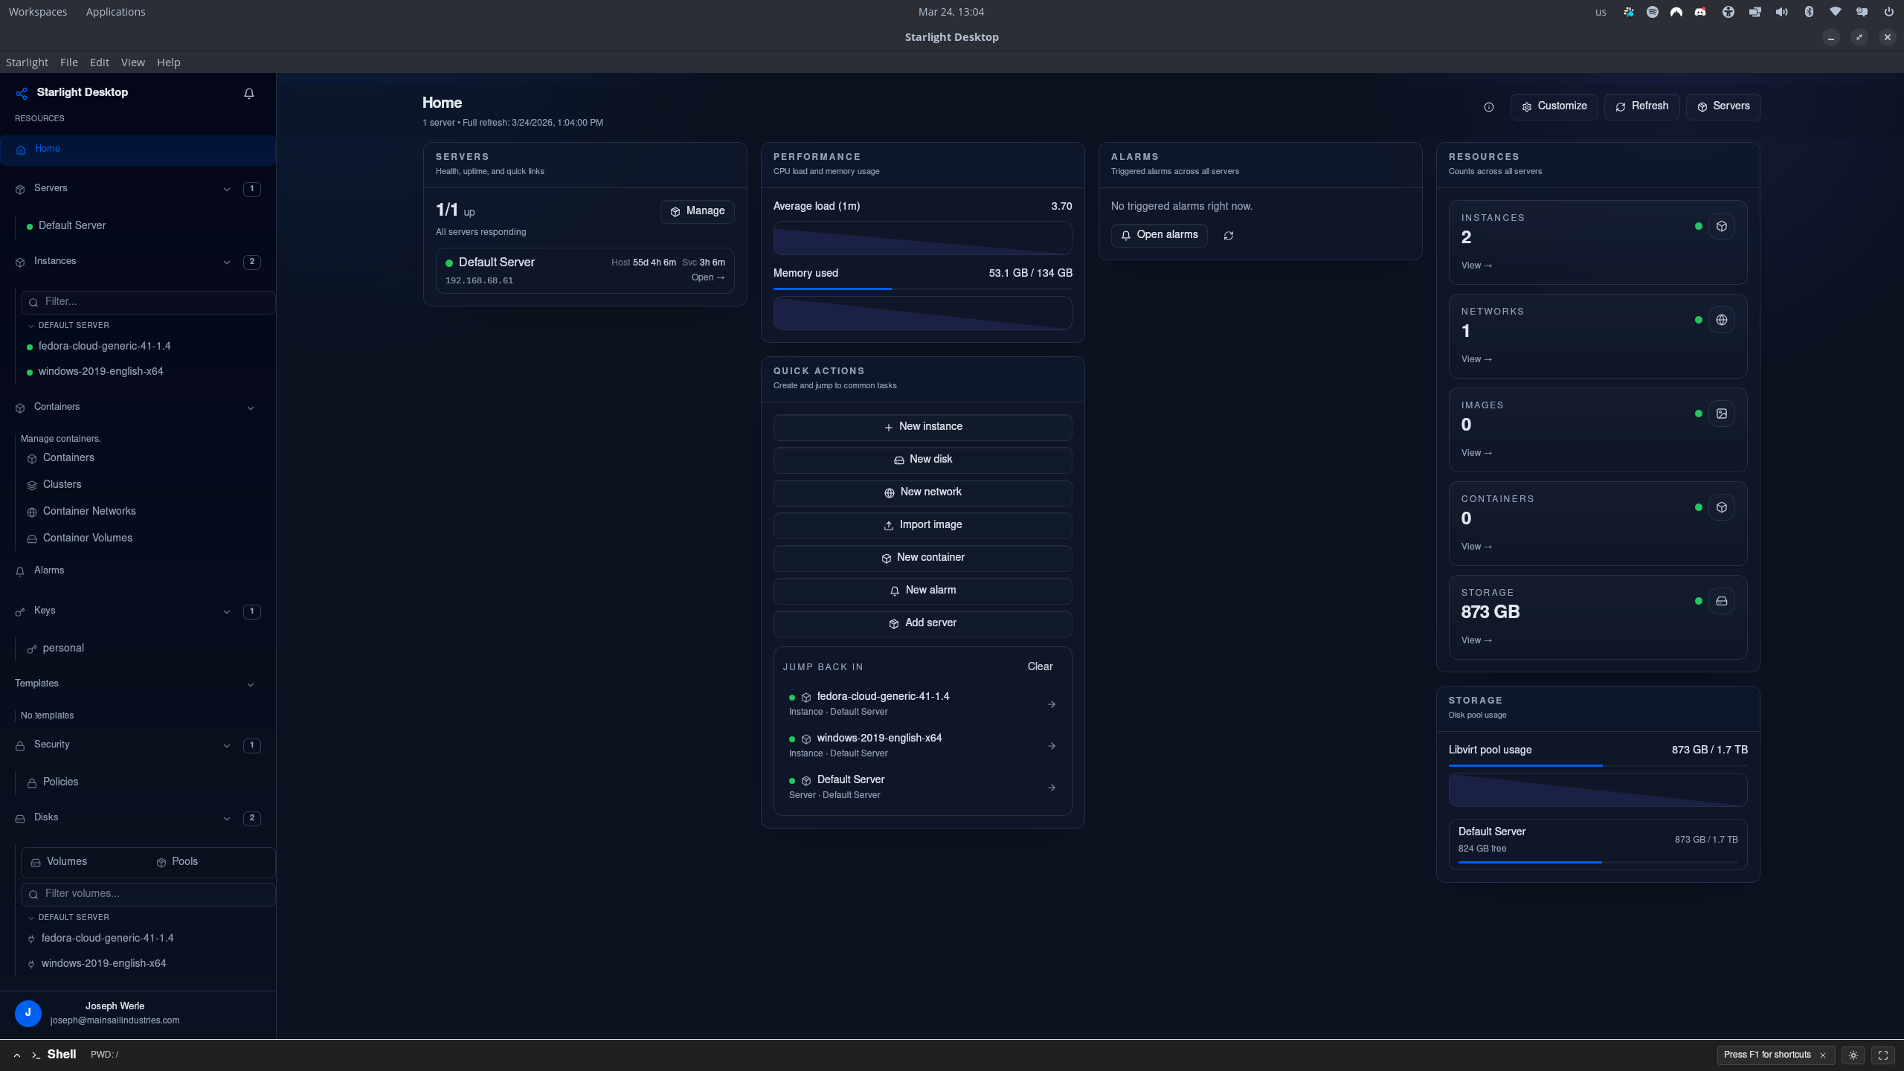Viewport: 1904px width, 1071px height.
Task: Click the New disk quick action
Action: (923, 460)
